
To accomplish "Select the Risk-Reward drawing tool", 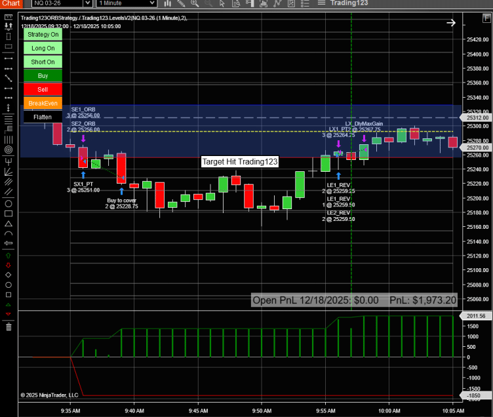I will (9, 26).
